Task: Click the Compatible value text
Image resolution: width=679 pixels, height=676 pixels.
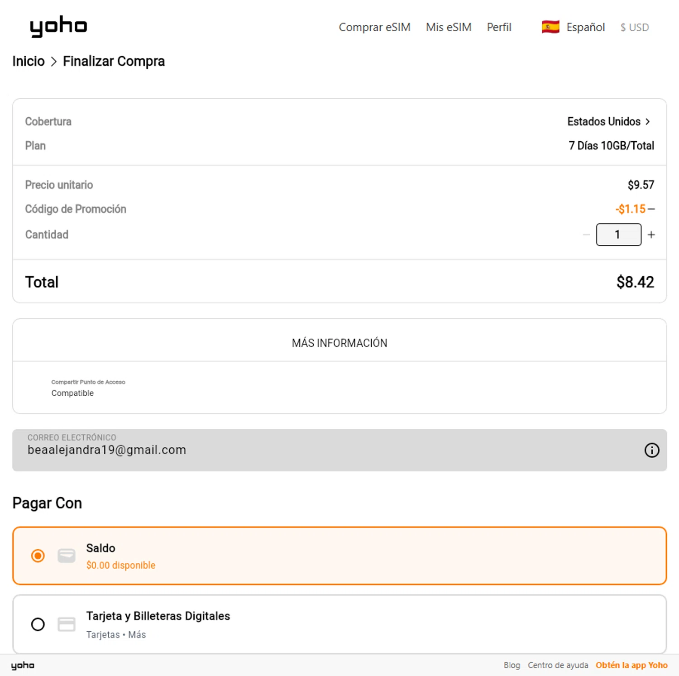Action: (72, 393)
